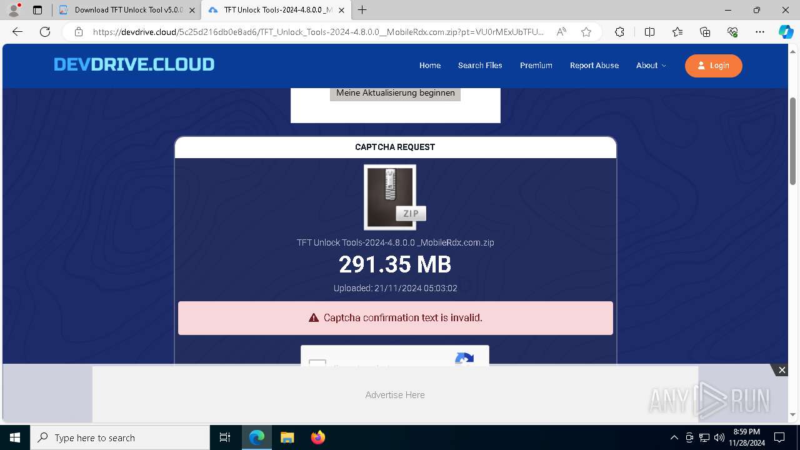
Task: Open the browser profile avatar icon
Action: [x=13, y=10]
